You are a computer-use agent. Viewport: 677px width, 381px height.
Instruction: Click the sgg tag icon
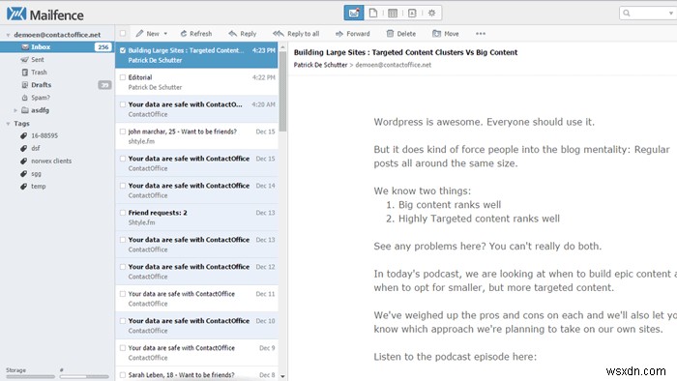point(24,173)
